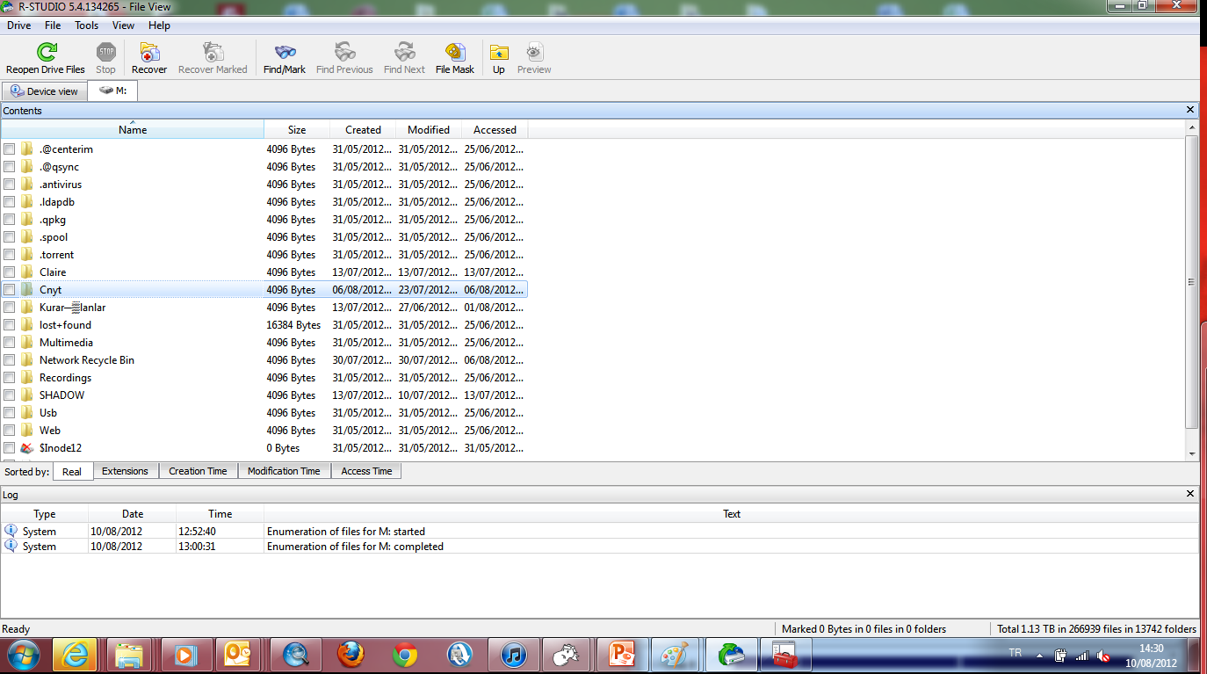Open the View menu
This screenshot has width=1207, height=674.
point(123,25)
